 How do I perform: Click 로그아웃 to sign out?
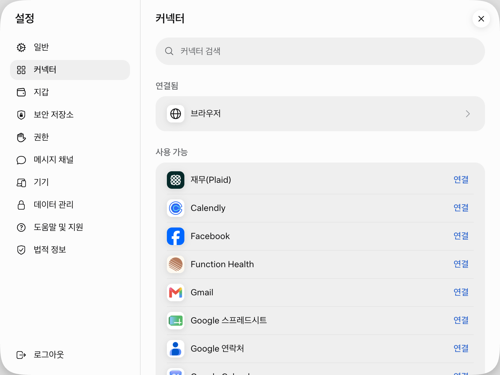coord(70,355)
